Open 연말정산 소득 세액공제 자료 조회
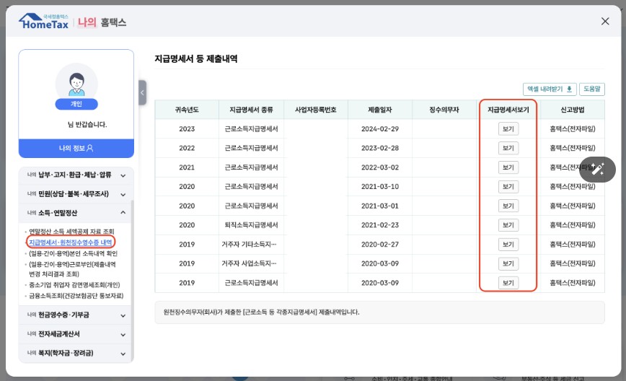 coord(71,232)
